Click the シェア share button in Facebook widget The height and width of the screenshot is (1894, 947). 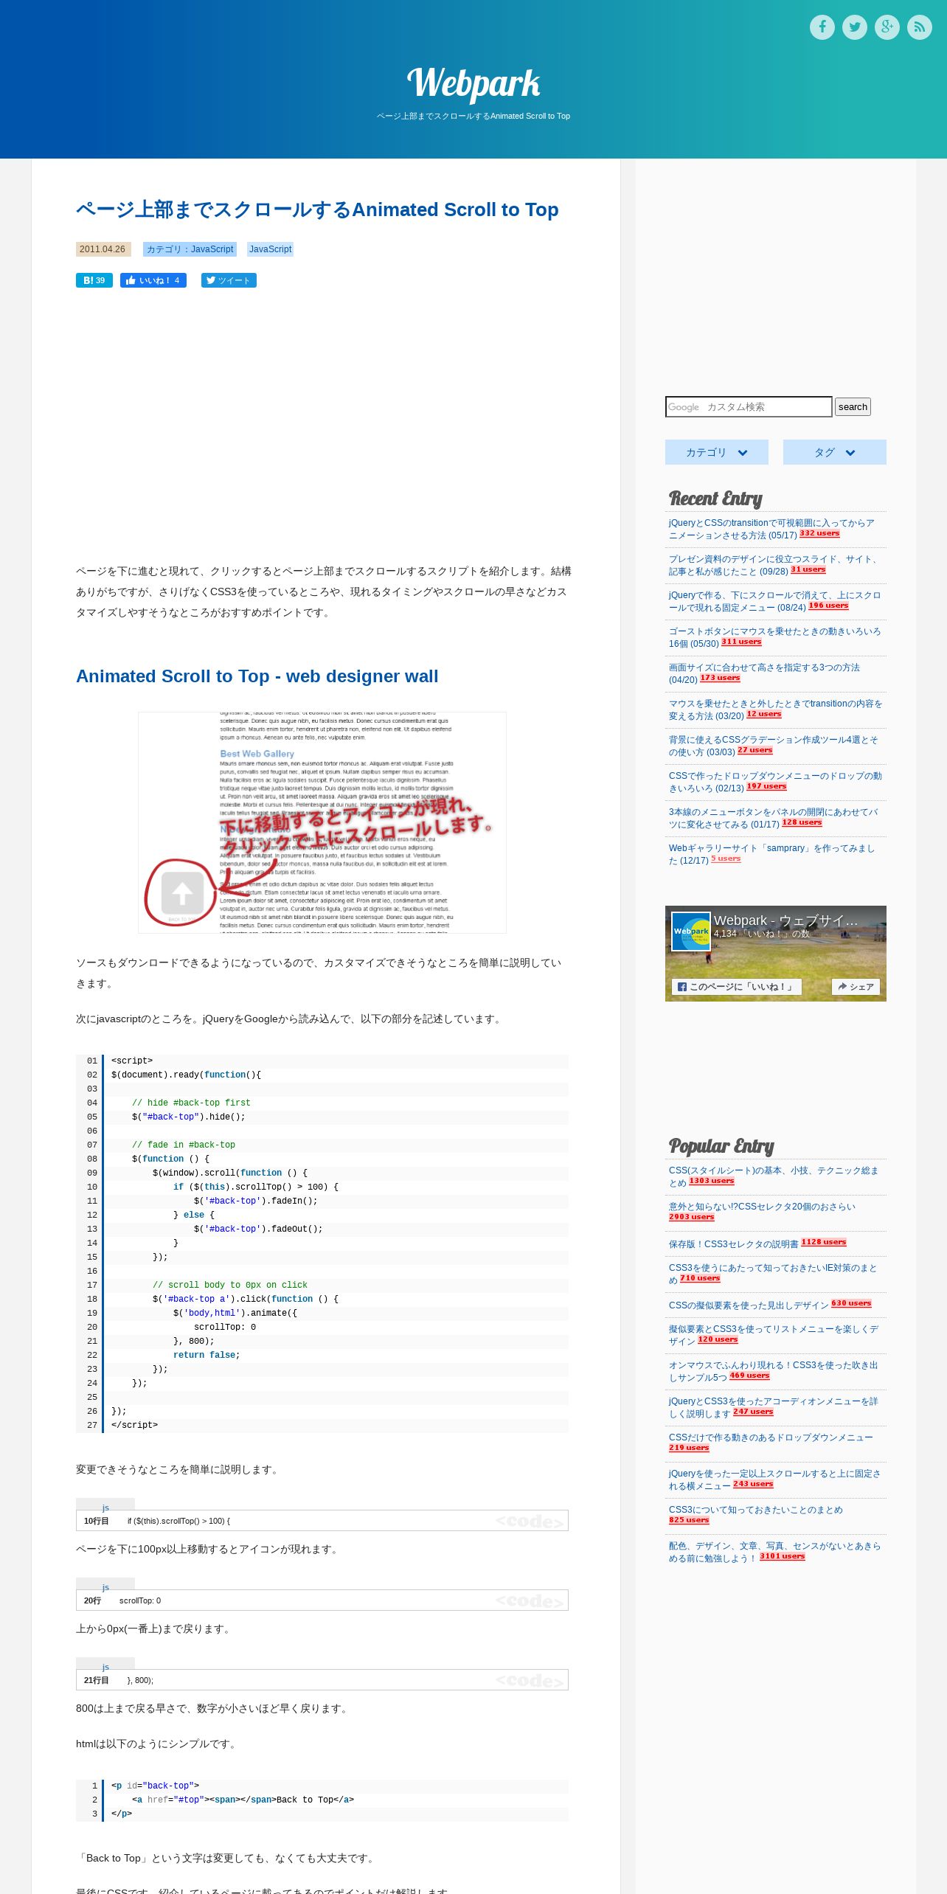pos(856,987)
